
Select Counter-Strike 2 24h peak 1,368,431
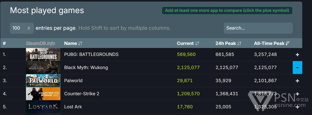pyautogui.click(x=227, y=94)
